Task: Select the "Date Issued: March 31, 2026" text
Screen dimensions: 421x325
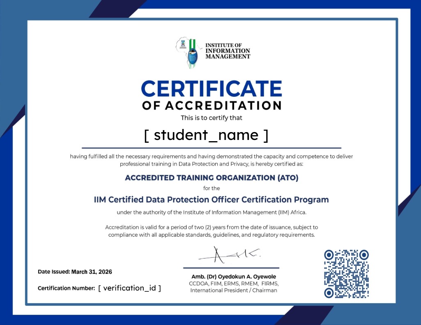Action: pos(75,272)
